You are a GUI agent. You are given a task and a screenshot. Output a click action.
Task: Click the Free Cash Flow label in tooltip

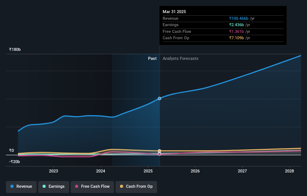tap(177, 31)
